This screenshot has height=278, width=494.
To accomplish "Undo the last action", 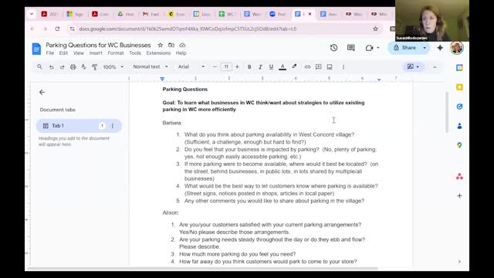I will click(x=51, y=67).
